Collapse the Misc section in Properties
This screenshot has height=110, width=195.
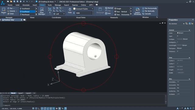[190, 79]
